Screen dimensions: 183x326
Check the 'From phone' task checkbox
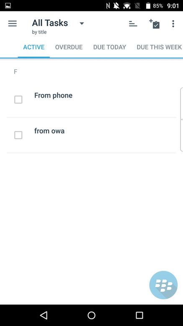tap(18, 100)
